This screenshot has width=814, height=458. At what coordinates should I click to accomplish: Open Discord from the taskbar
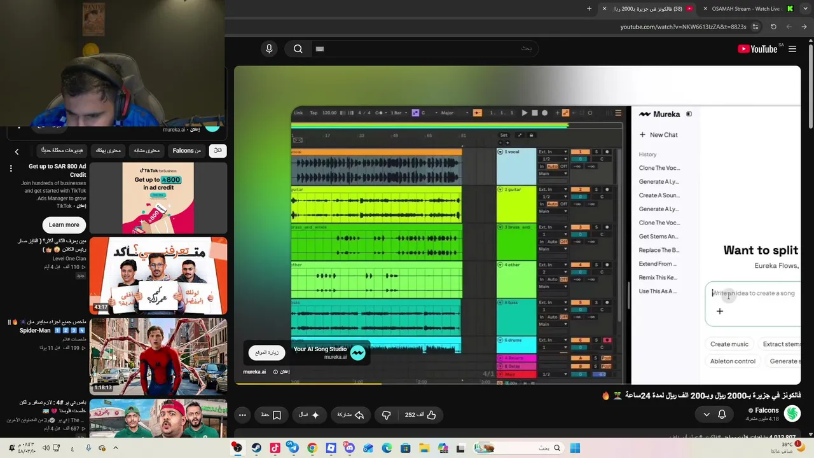(x=350, y=448)
